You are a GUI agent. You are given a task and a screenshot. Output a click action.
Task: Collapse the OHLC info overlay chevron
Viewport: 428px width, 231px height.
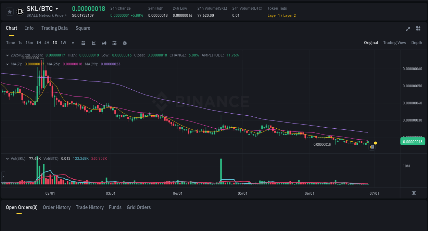(x=7, y=55)
